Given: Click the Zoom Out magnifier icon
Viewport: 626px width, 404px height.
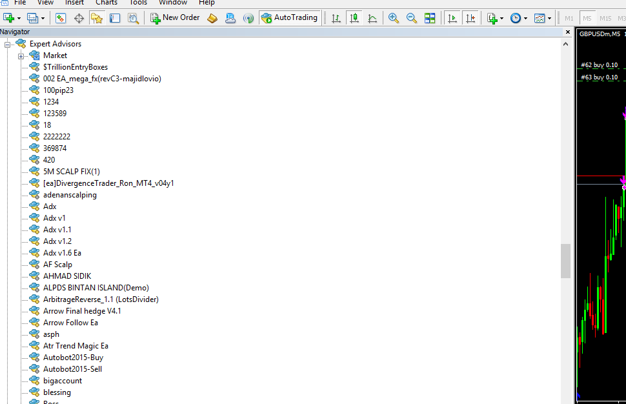Looking at the screenshot, I should (x=412, y=18).
